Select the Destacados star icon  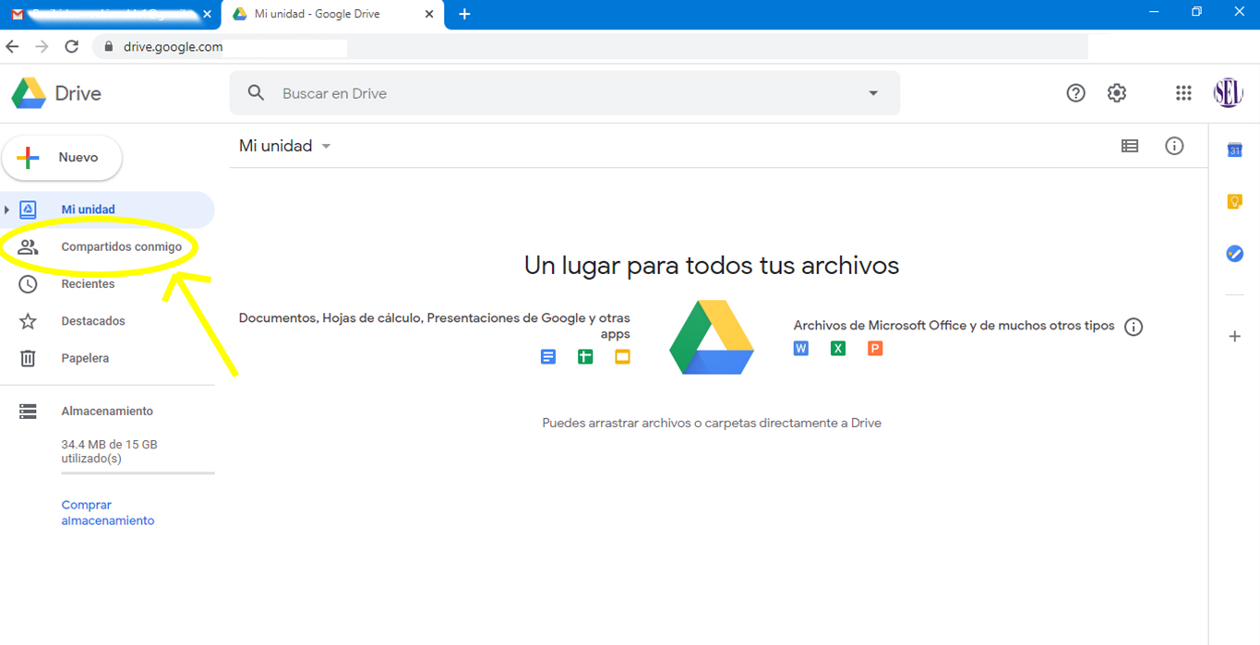[28, 320]
